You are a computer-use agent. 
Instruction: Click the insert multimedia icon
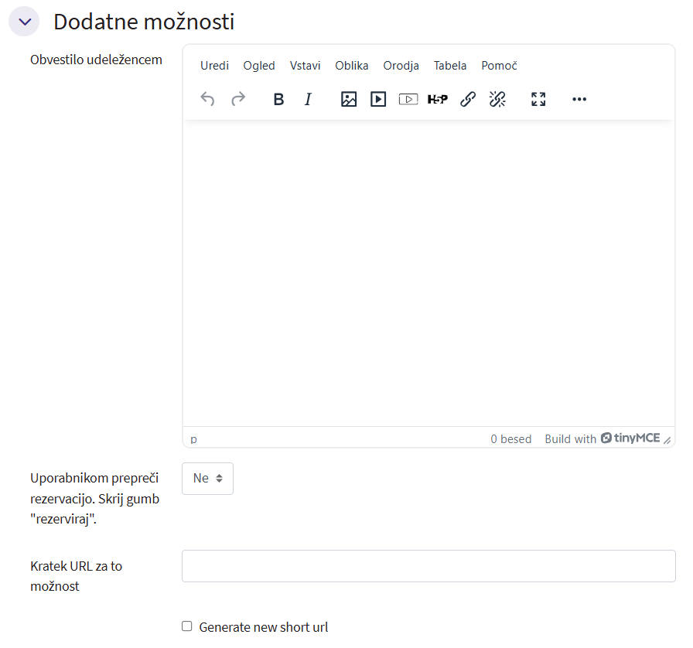click(378, 99)
